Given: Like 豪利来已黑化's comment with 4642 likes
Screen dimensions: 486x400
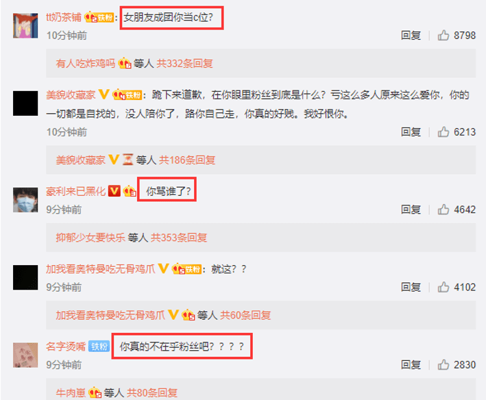Looking at the screenshot, I should (444, 210).
